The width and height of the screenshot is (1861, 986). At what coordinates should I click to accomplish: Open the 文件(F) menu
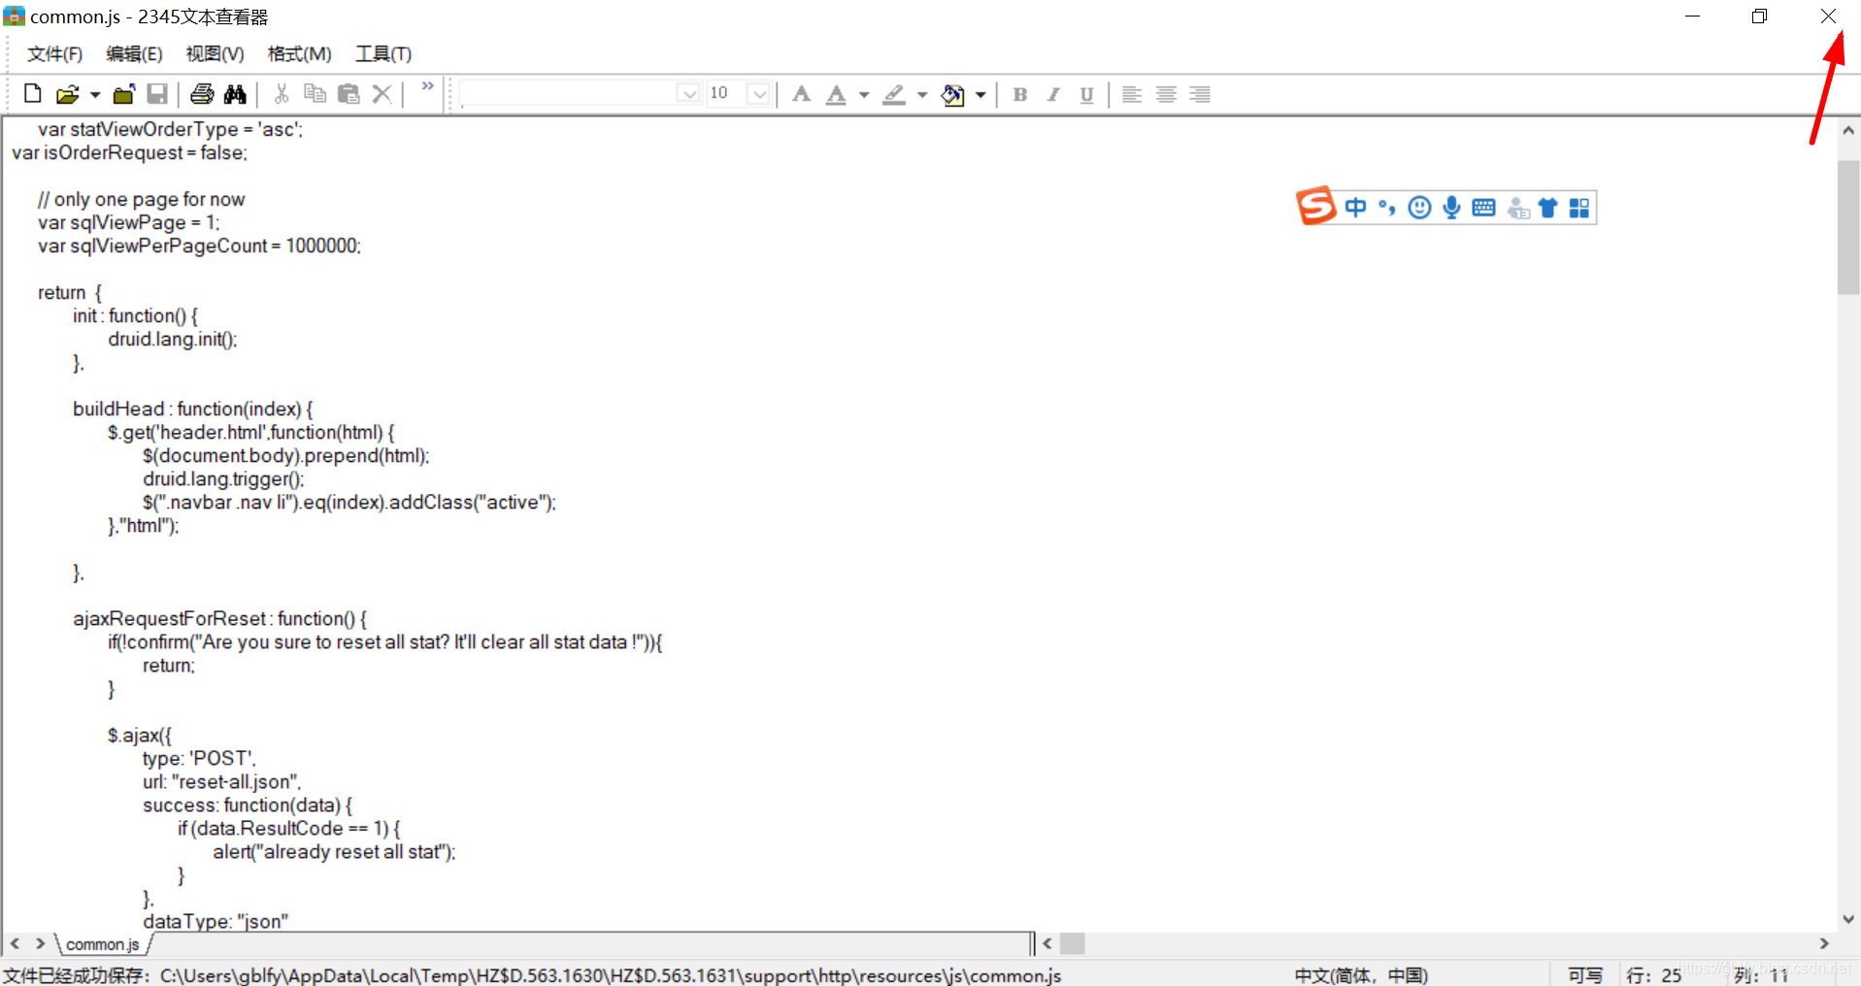[x=54, y=53]
